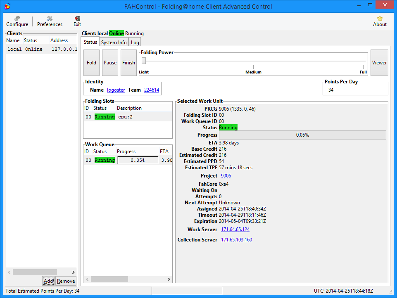Click Work Queue scroll right arrow
Viewport: 397px width, 298px height.
169,279
